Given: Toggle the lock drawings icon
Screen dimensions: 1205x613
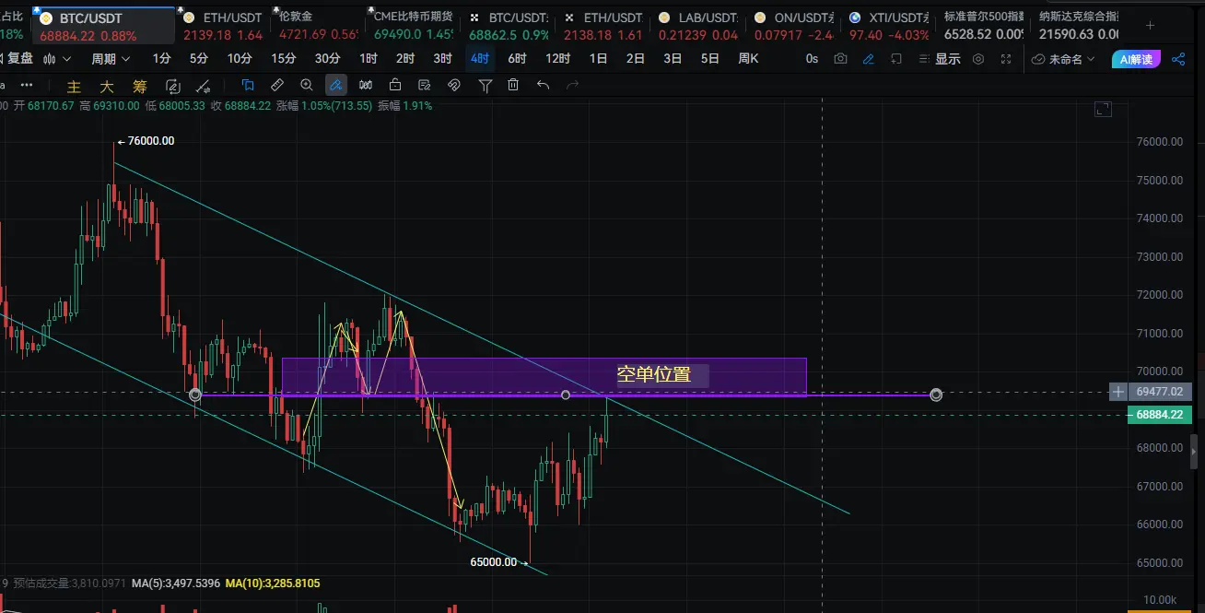Looking at the screenshot, I should pos(394,85).
